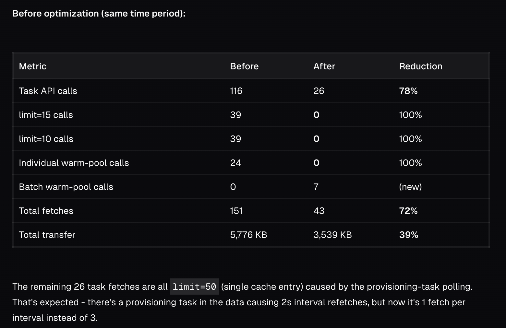Click the Total transfer row label
The image size is (506, 328).
(47, 235)
